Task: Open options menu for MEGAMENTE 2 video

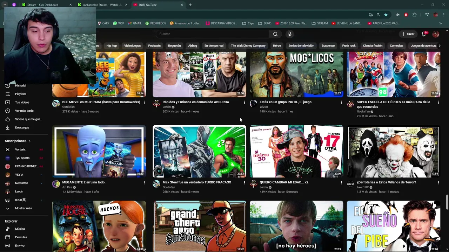Action: pyautogui.click(x=144, y=182)
